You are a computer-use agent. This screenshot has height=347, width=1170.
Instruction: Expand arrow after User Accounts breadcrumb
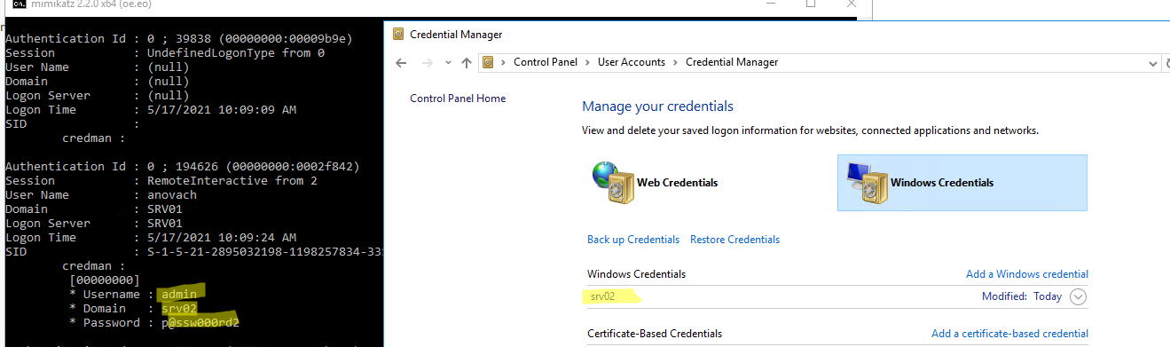coord(675,62)
